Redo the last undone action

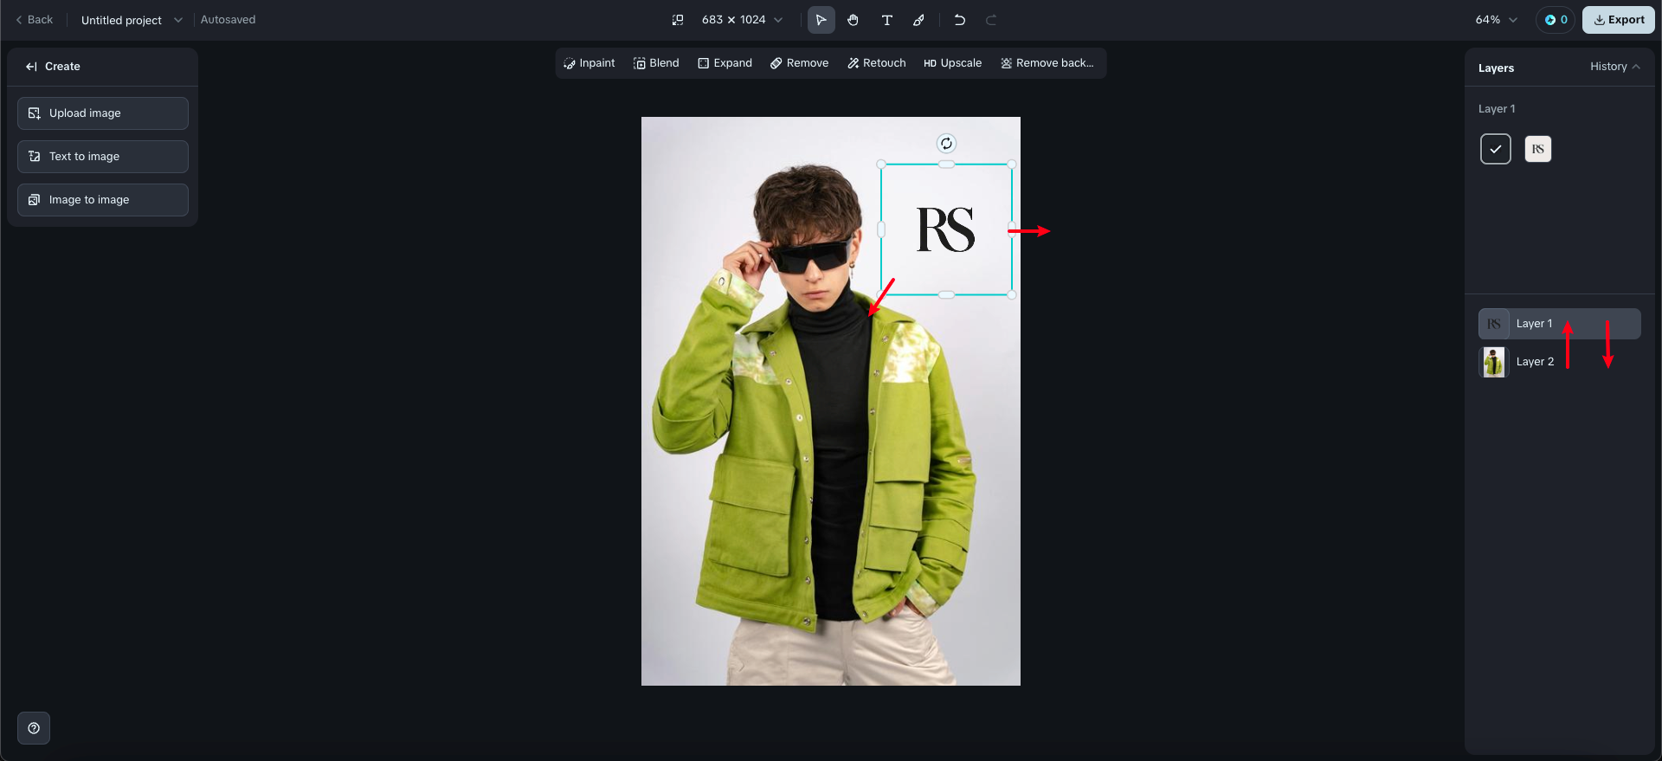click(x=991, y=20)
